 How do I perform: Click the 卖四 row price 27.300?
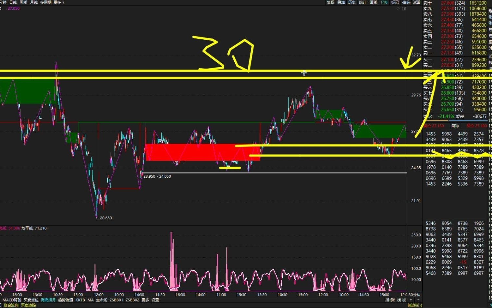point(448,36)
